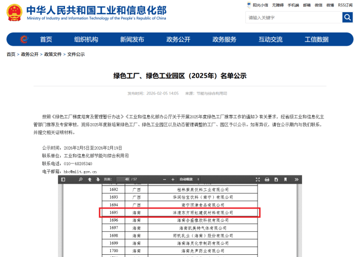Go to previous PDF page
360x257 pixels.
pyautogui.click(x=90, y=179)
